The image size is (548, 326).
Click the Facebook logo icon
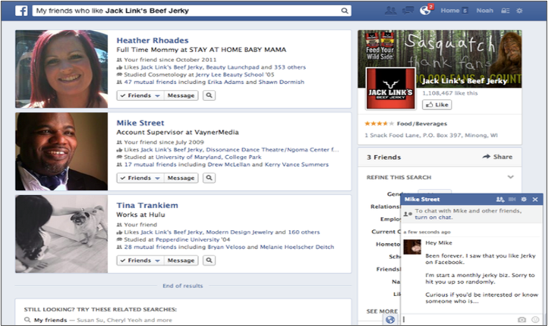pos(21,11)
